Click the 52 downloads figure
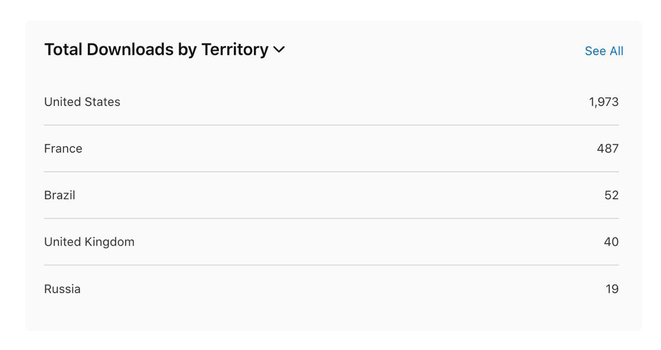Image resolution: width=661 pixels, height=350 pixels. click(611, 195)
